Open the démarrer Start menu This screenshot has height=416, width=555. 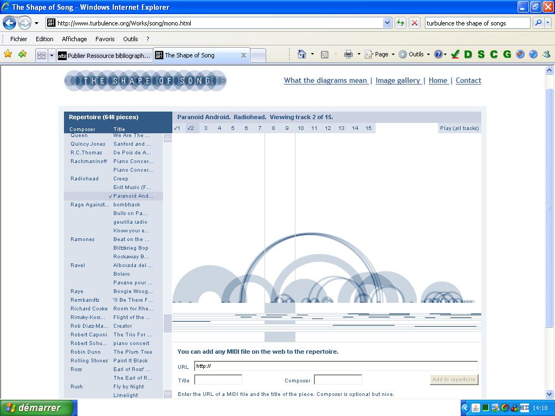38,408
